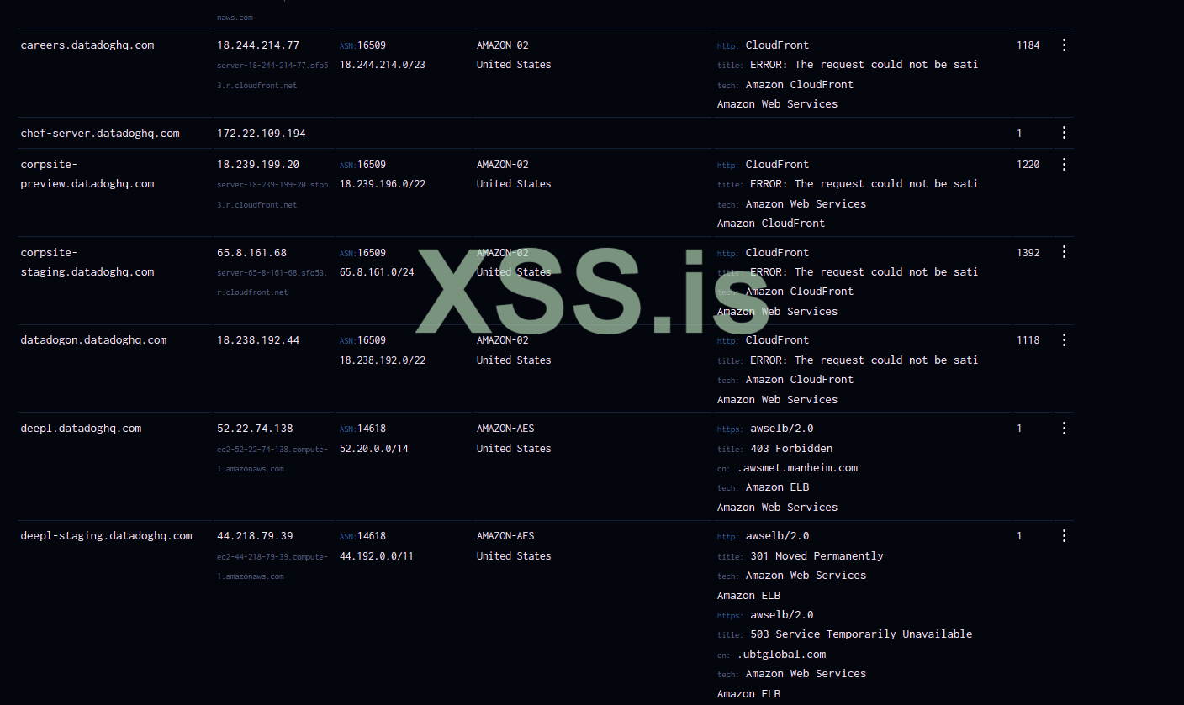Viewport: 1184px width, 705px height.
Task: Select the 503 Service Temporarily Unavailable title
Action: click(861, 634)
